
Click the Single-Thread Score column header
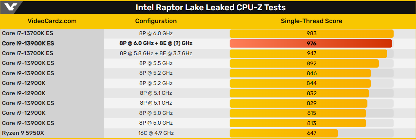coord(312,21)
